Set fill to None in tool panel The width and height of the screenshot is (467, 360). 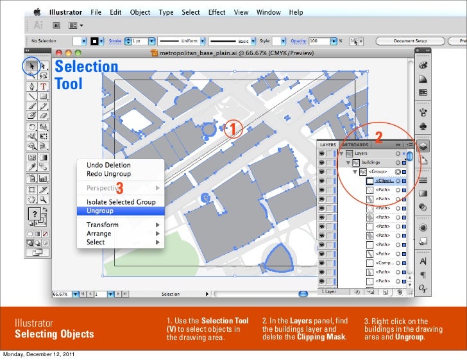45,234
